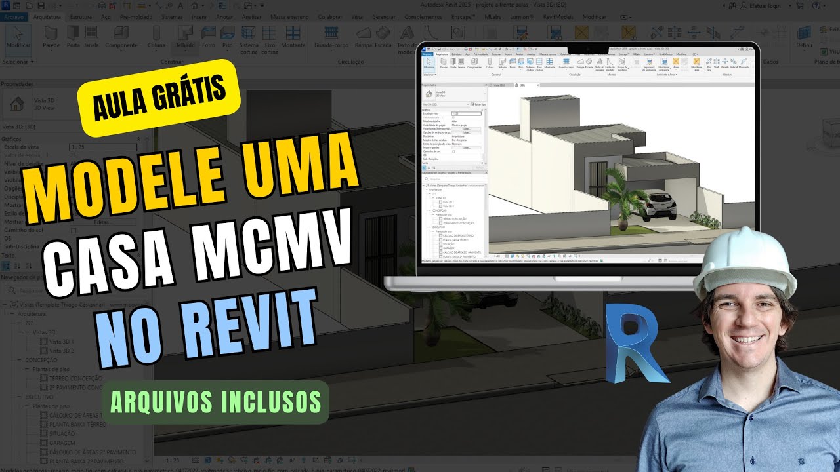Open the Parede dropdown arrow in background ribbon

click(x=51, y=50)
